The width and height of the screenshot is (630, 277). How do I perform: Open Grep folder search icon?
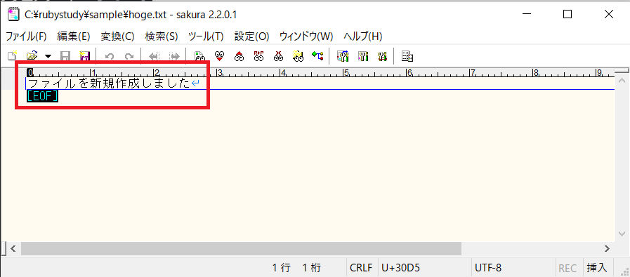pyautogui.click(x=298, y=56)
